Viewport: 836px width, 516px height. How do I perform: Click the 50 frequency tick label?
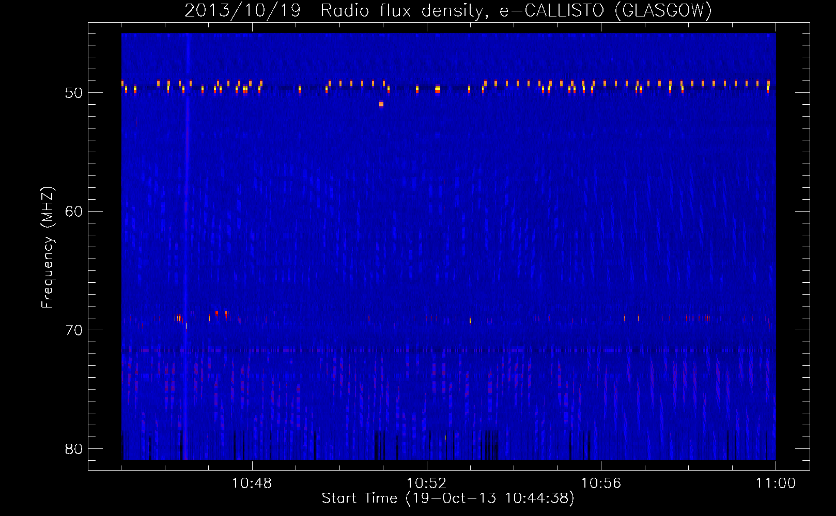(74, 93)
